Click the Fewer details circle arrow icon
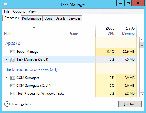The height and width of the screenshot is (113, 146). point(7,104)
